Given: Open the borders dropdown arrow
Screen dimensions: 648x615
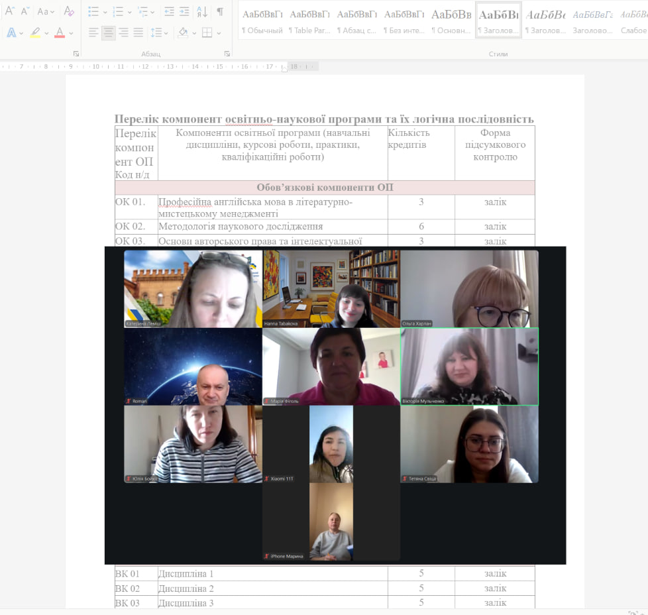Looking at the screenshot, I should [219, 33].
